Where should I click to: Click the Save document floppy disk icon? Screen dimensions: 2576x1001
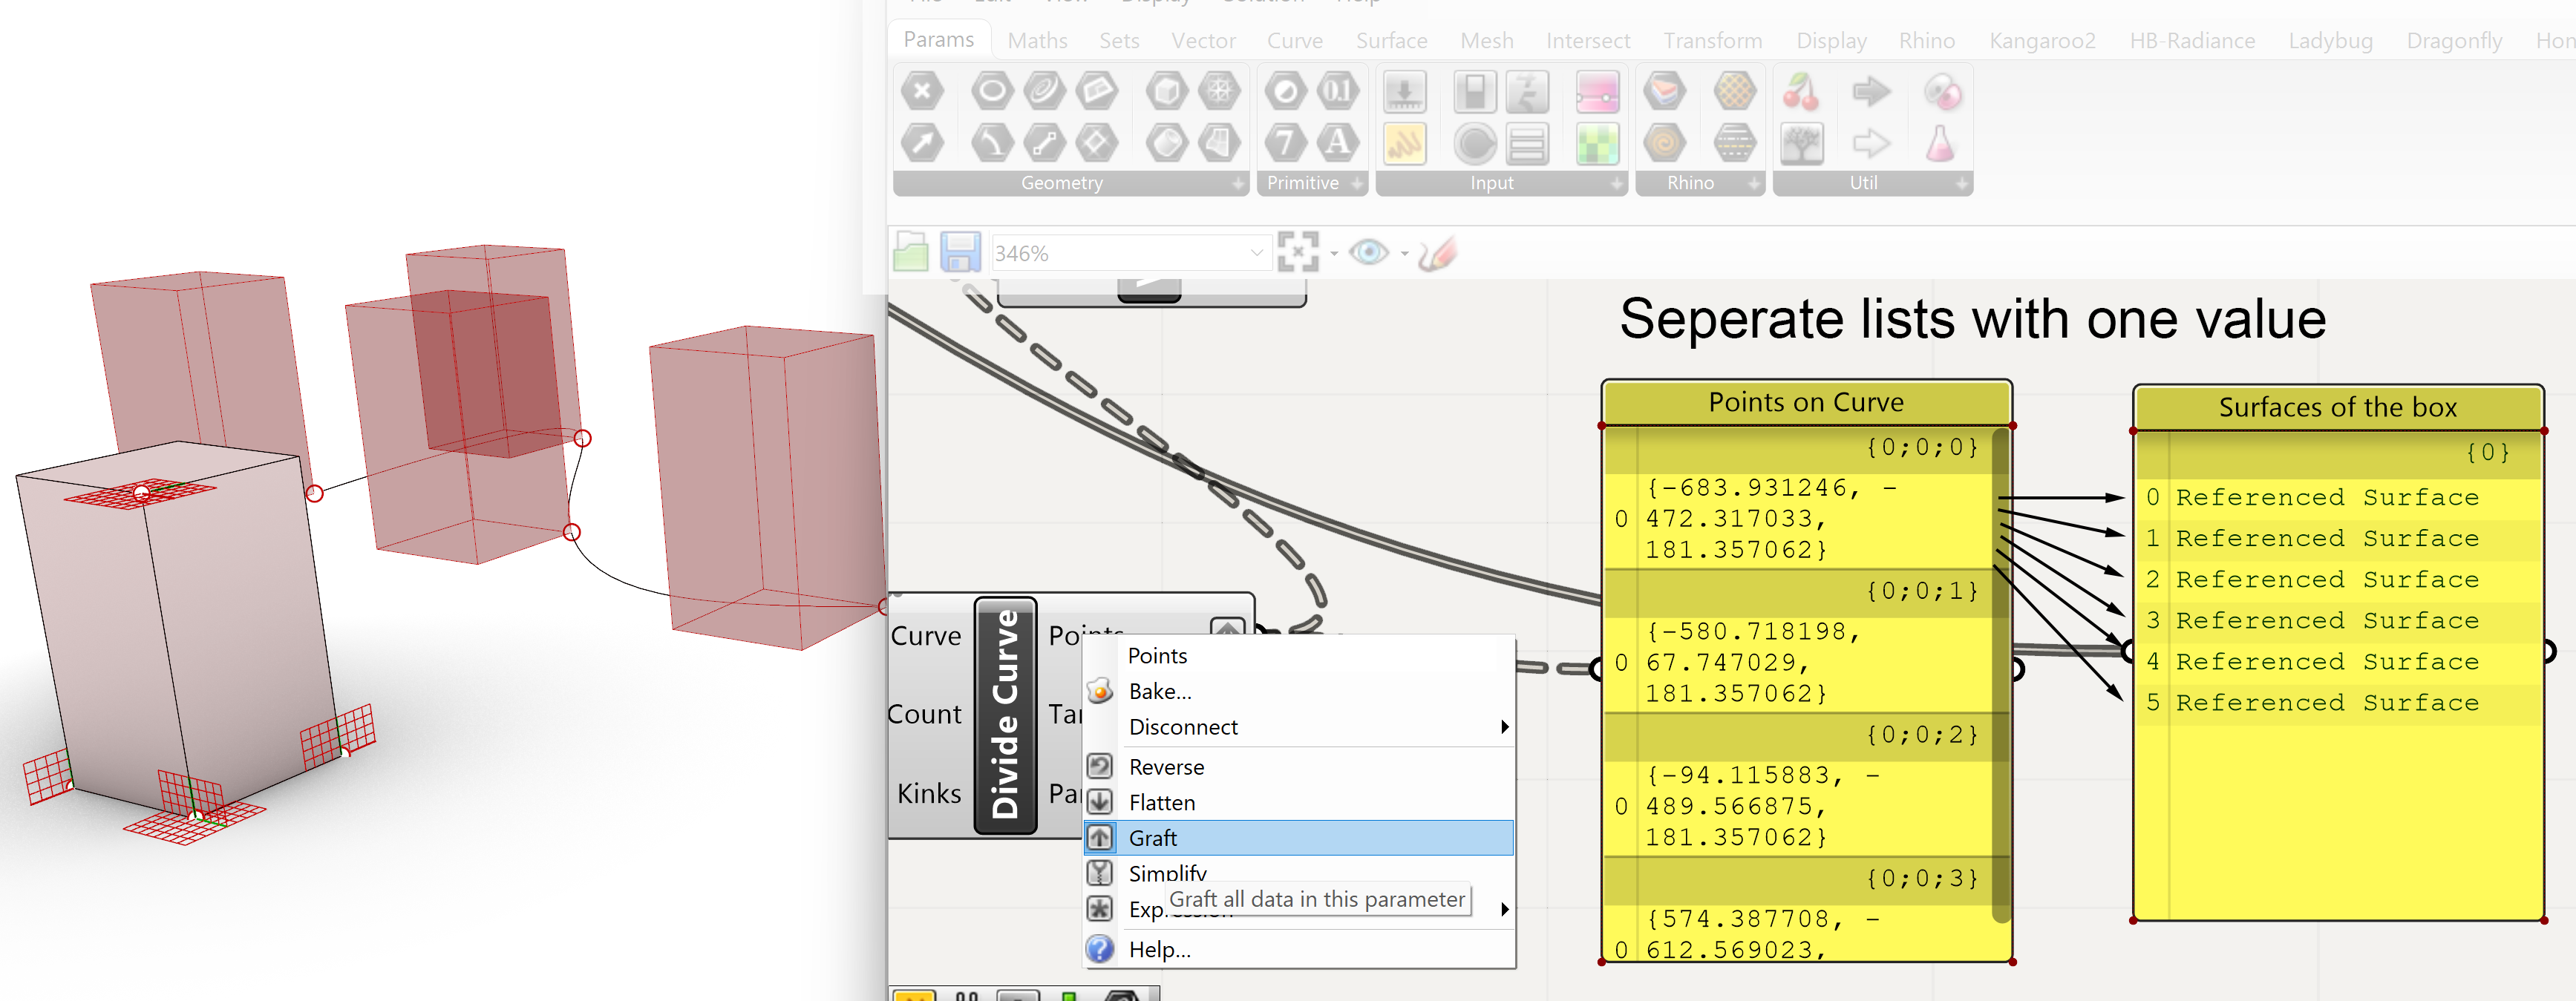pos(959,252)
